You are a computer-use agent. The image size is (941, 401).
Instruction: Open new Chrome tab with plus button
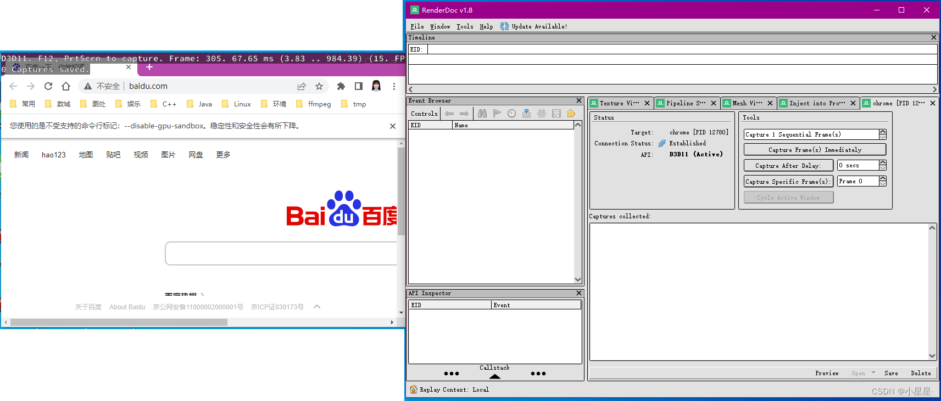click(149, 67)
